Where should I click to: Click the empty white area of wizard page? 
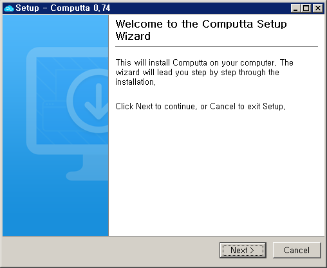[216, 172]
